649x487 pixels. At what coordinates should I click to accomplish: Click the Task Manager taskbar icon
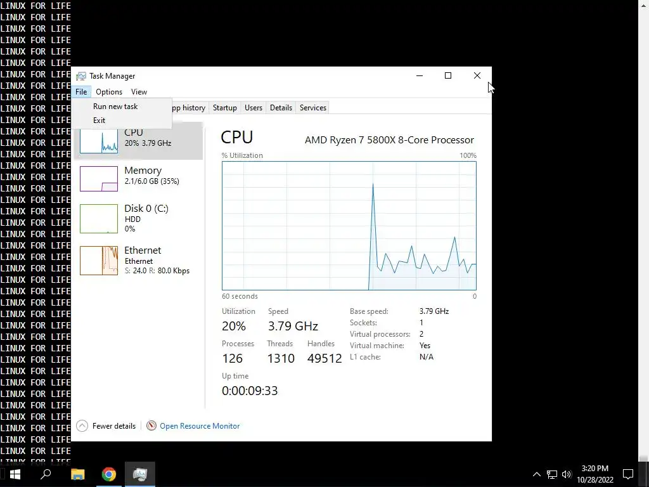(140, 474)
